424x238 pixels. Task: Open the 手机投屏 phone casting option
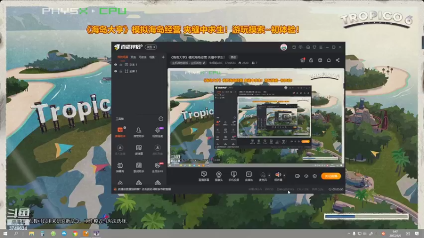234,176
